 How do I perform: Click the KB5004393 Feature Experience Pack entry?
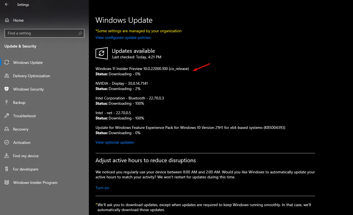tap(190, 127)
